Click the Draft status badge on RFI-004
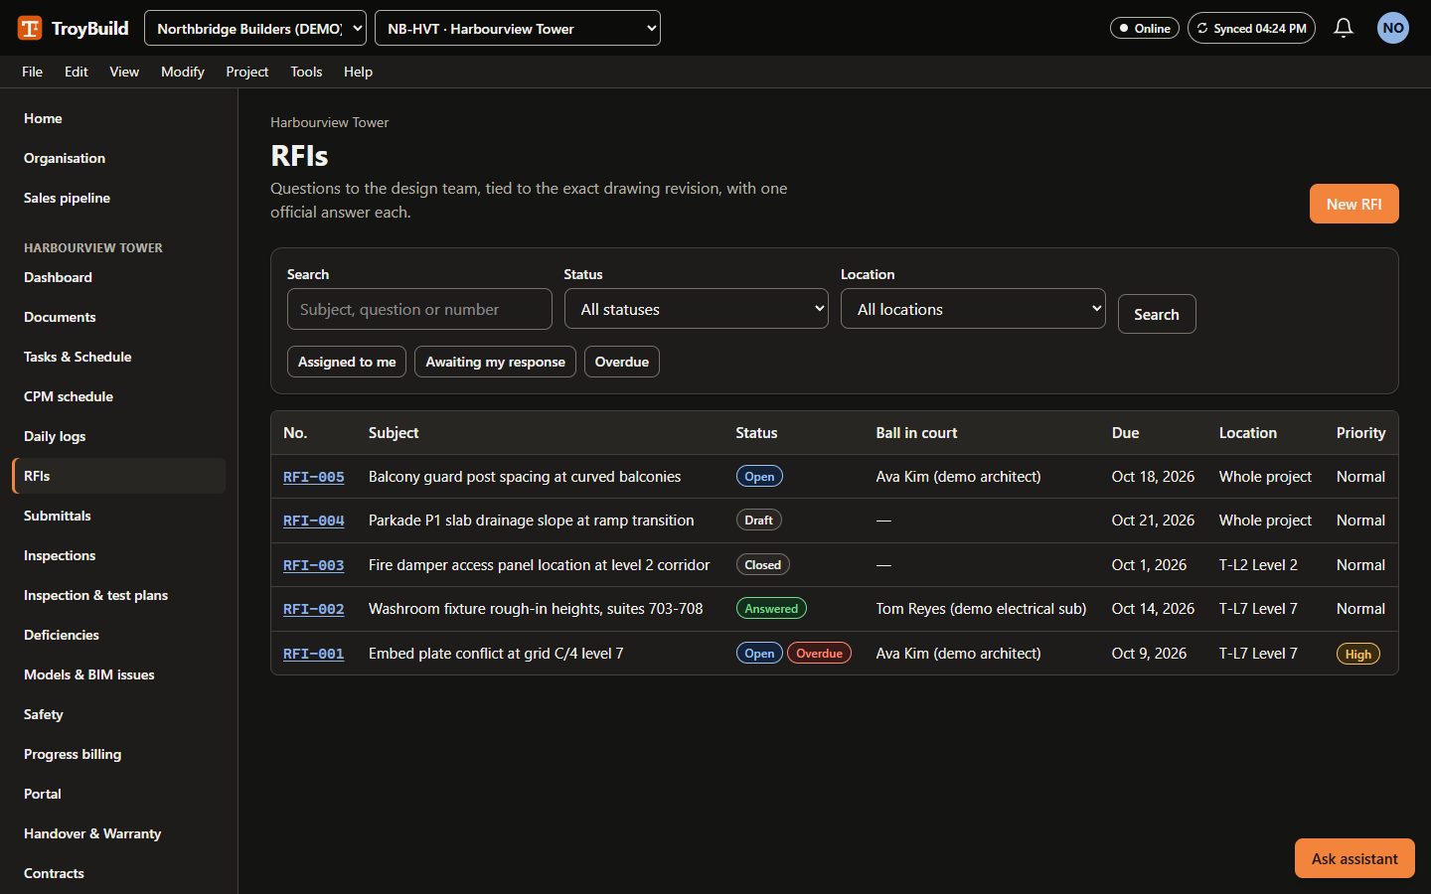 pos(758,521)
